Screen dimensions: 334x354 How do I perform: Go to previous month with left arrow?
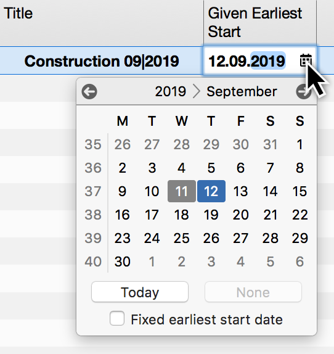(89, 92)
